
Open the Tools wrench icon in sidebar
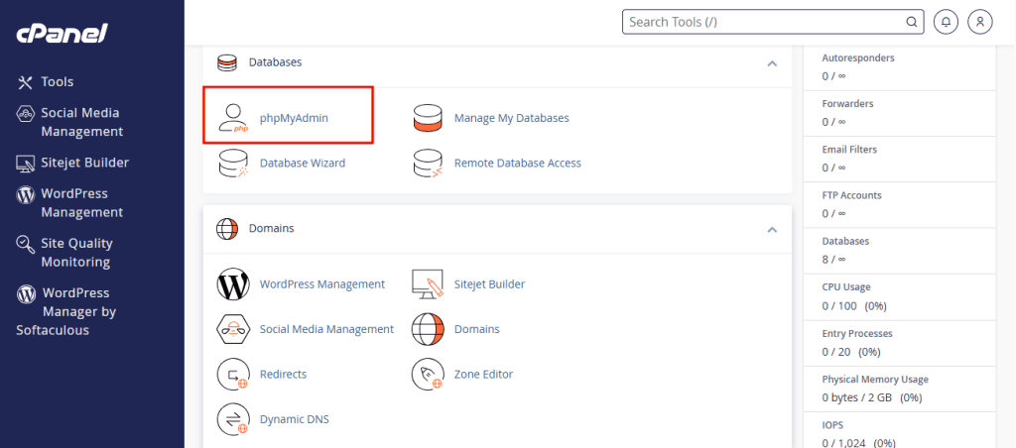25,82
